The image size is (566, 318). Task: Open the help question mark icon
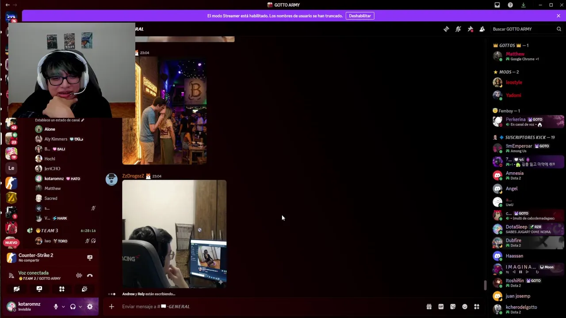tap(510, 5)
